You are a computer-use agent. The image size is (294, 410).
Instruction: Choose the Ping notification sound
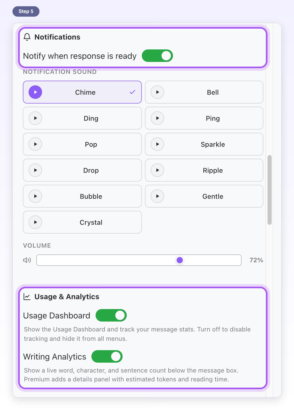tap(204, 118)
